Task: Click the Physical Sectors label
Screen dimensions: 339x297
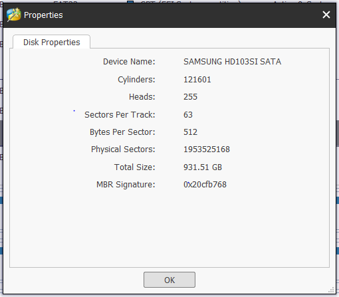Action: click(x=123, y=149)
